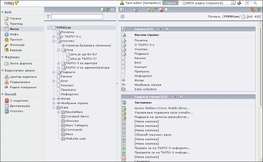Select the News Category folder

[77, 126]
